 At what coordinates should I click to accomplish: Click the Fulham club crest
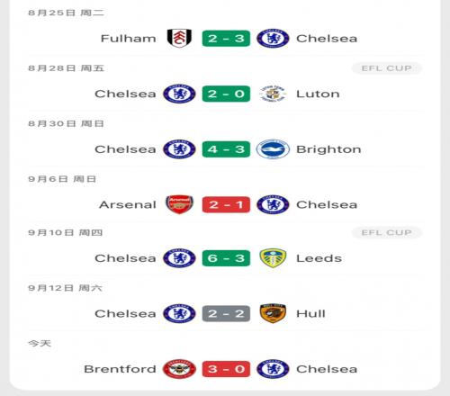179,39
